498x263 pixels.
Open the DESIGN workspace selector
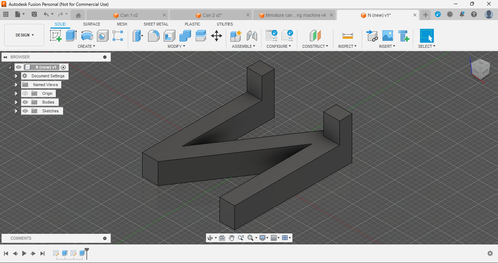[x=24, y=35]
